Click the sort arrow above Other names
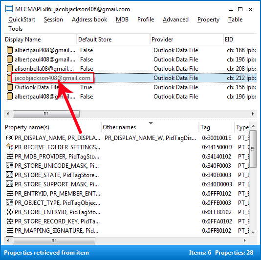The height and width of the screenshot is (260, 261). point(151,123)
